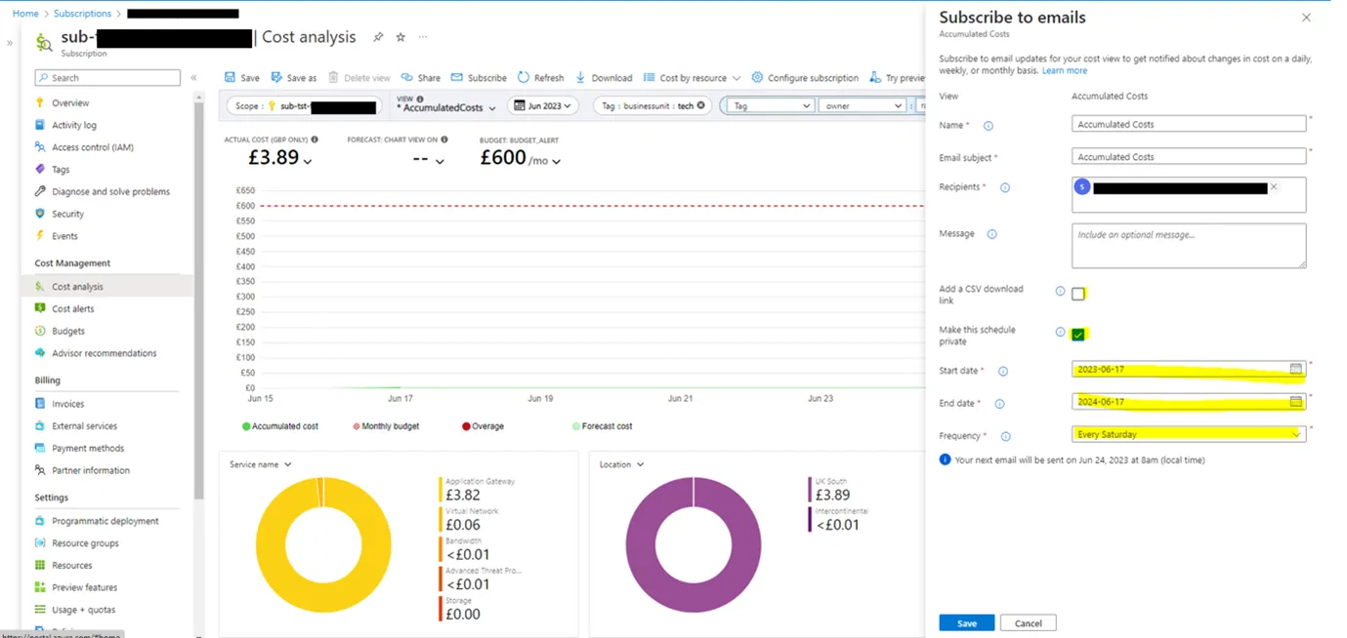1347x638 pixels.
Task: Mark Cost analysis as favorite star
Action: [400, 37]
